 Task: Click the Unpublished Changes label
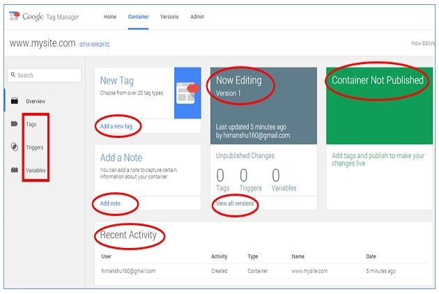pos(245,155)
